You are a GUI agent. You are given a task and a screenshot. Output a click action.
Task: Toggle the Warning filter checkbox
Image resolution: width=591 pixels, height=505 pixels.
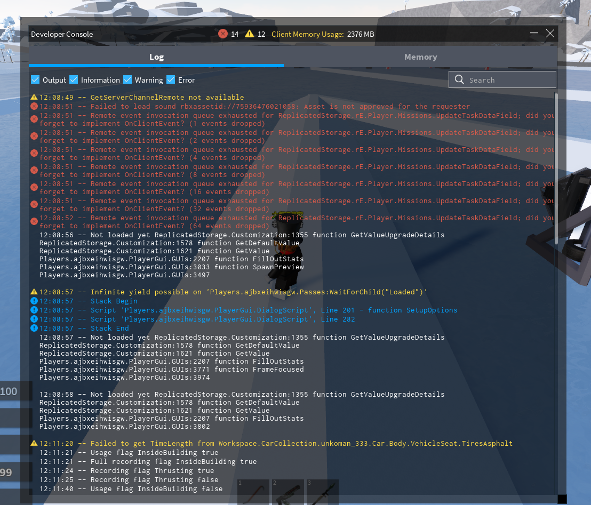point(127,80)
